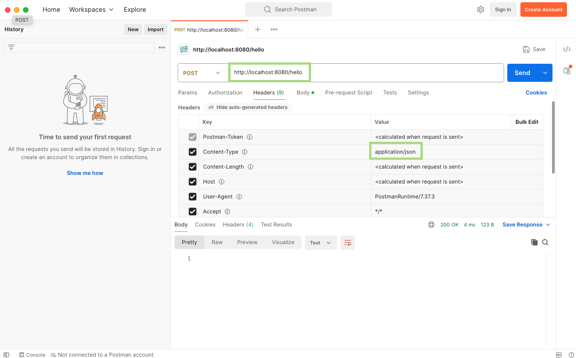Uncheck the Content-Type header checkbox
Viewport: 576px width, 358px height.
point(193,152)
